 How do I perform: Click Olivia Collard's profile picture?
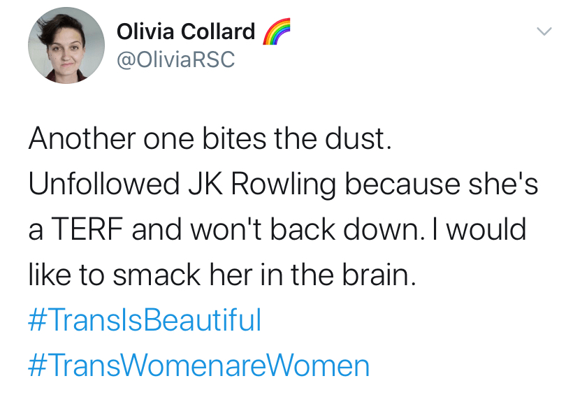pyautogui.click(x=61, y=47)
